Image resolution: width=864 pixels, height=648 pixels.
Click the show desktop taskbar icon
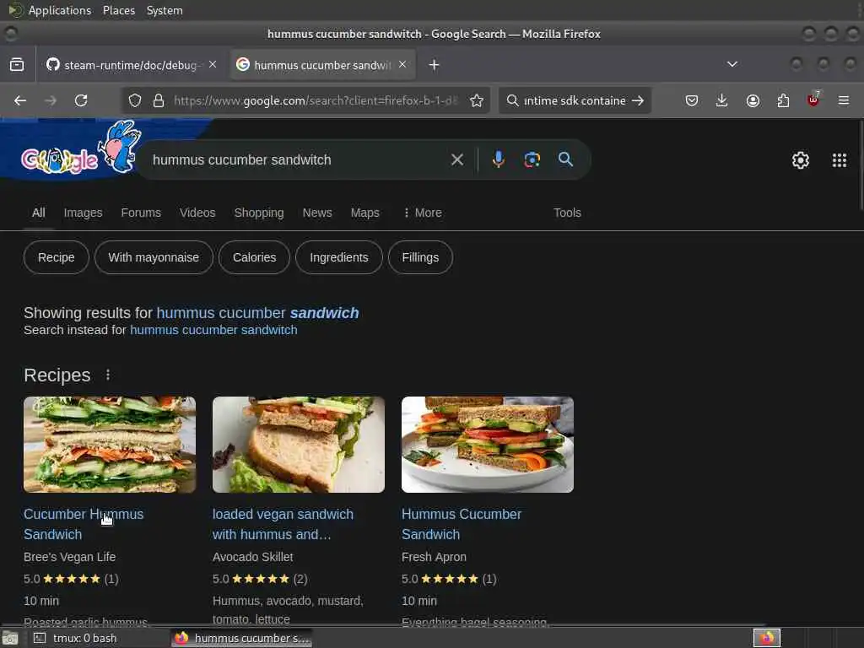10,639
